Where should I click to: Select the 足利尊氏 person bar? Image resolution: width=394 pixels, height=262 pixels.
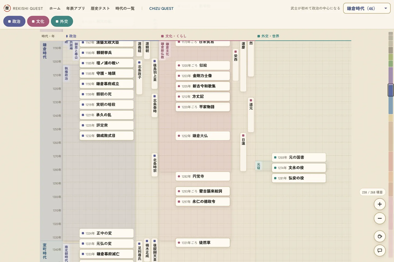[x=139, y=251]
